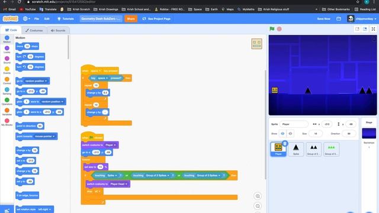Click the orange Share button
This screenshot has width=379, height=213.
pos(131,18)
